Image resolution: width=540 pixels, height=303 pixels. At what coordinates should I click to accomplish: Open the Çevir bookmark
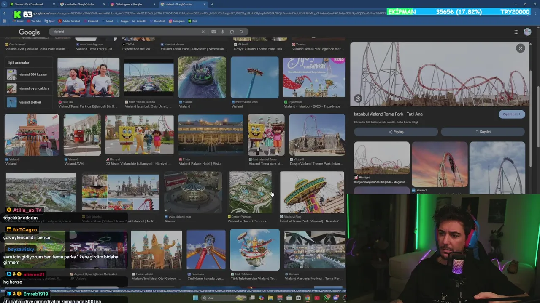[x=50, y=21]
